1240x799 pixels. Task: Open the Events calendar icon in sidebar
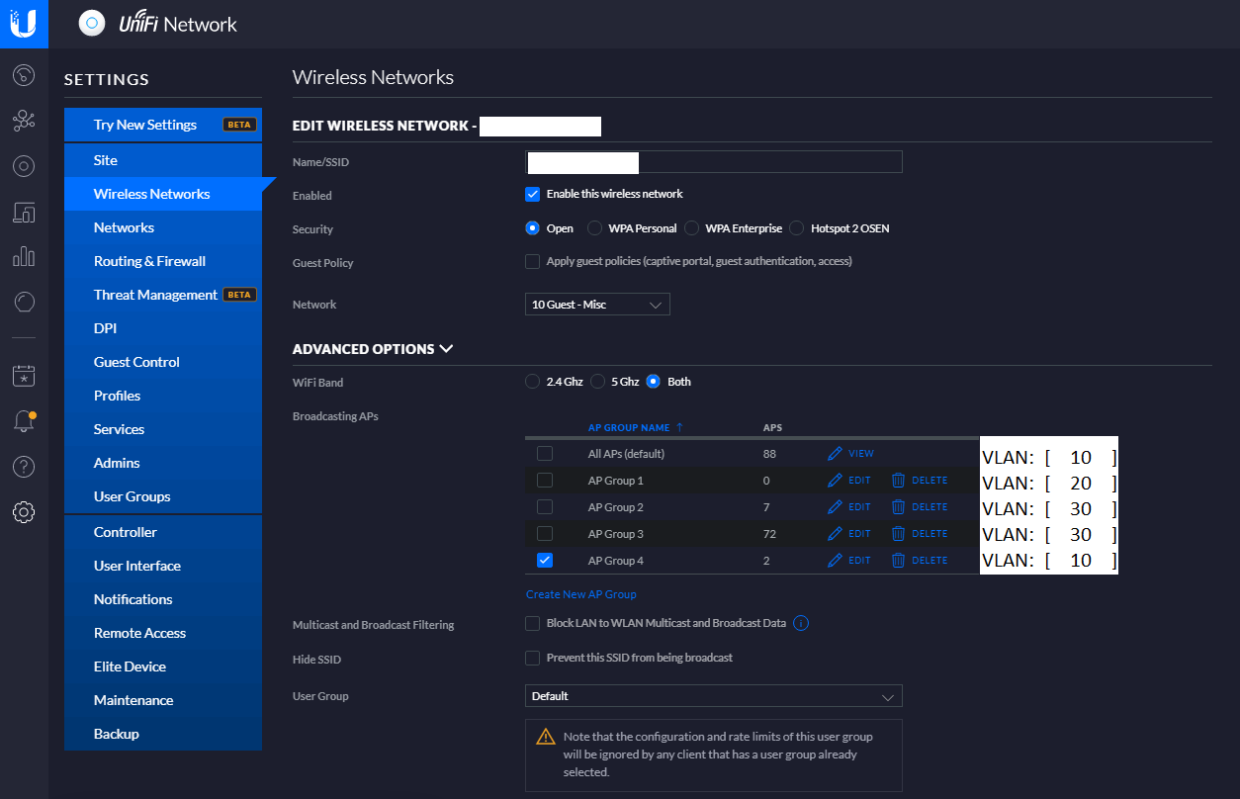(24, 376)
